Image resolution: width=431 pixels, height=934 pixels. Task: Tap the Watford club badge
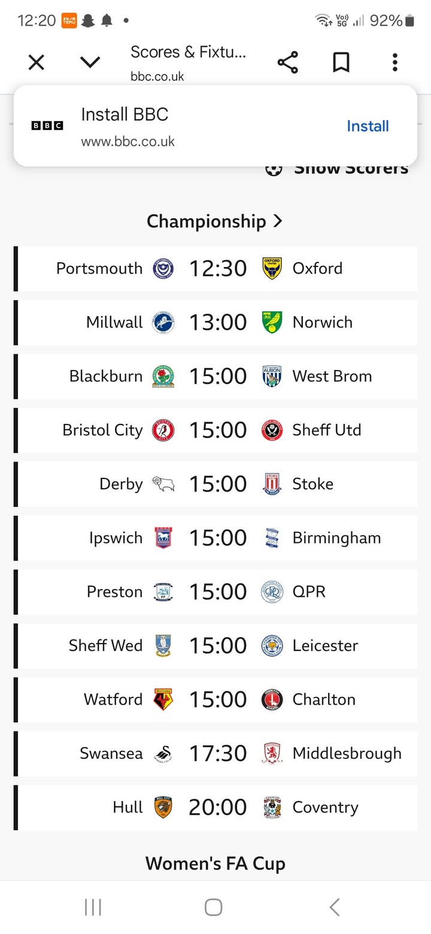(163, 700)
